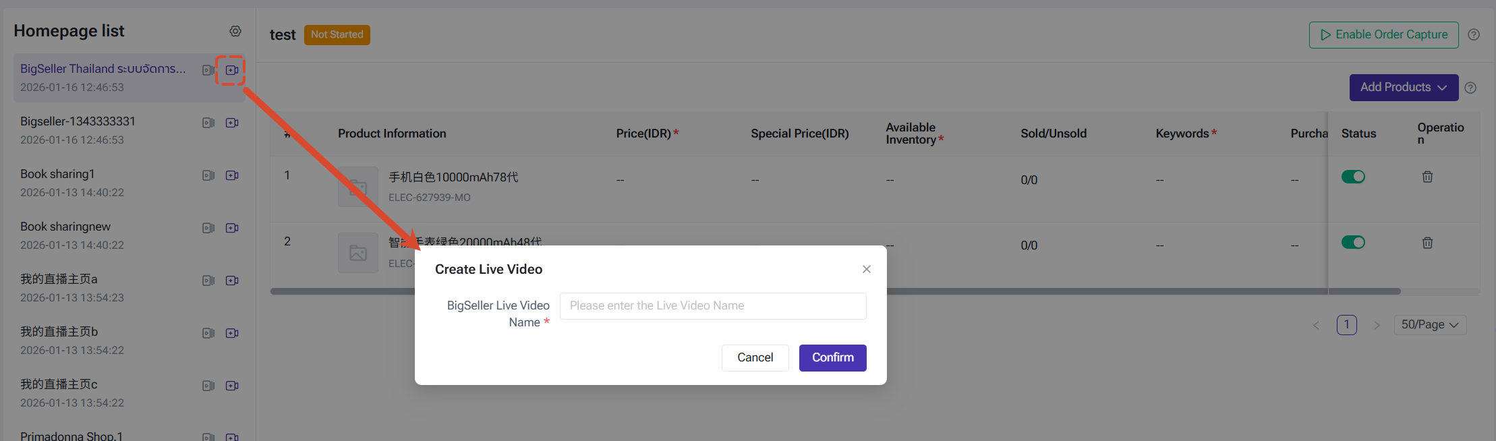Click create live video icon for Book sharingnew
This screenshot has width=1496, height=441.
coord(232,228)
